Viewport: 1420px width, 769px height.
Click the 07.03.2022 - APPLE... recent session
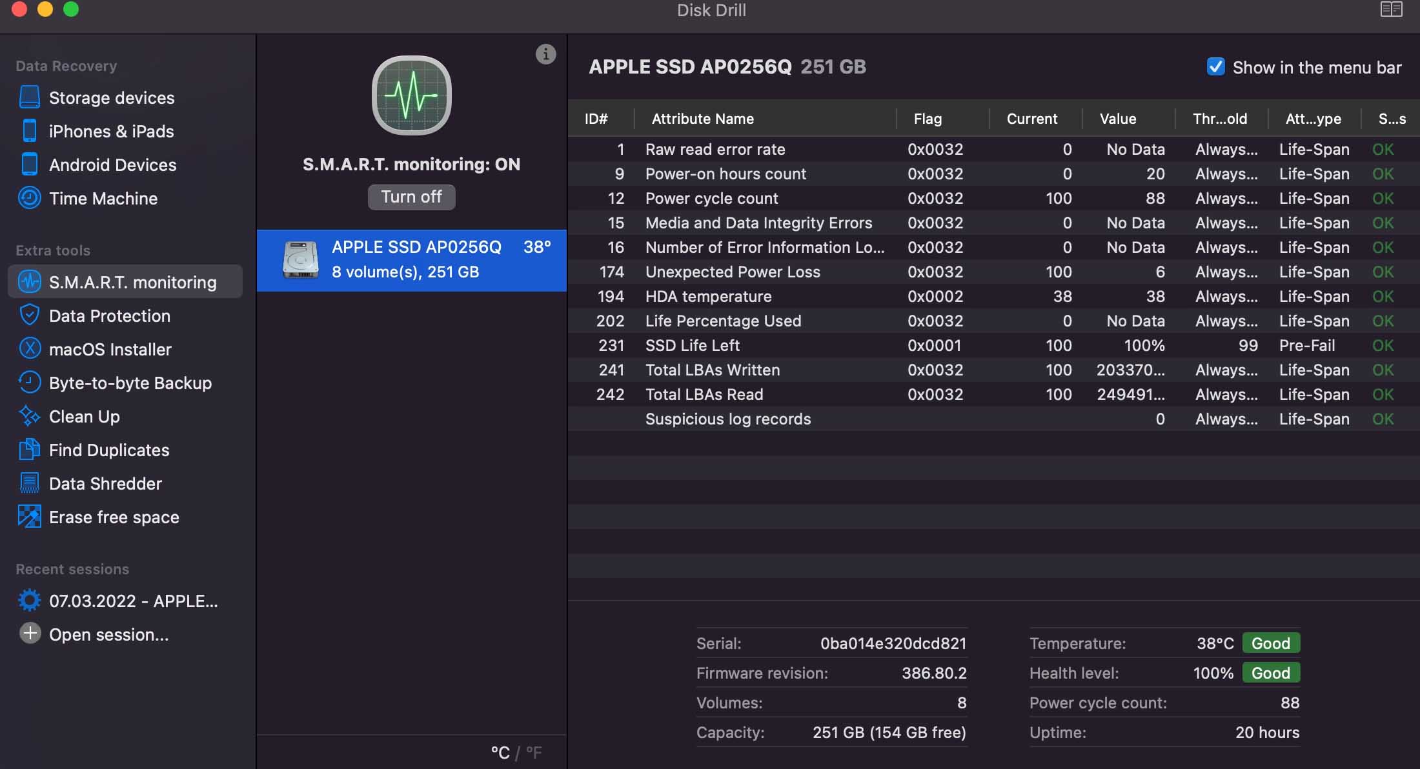(132, 599)
